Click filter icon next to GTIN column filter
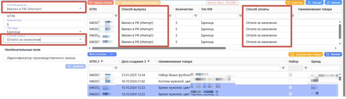Image resolution: width=346 pixels, height=99 pixels. click(x=116, y=16)
